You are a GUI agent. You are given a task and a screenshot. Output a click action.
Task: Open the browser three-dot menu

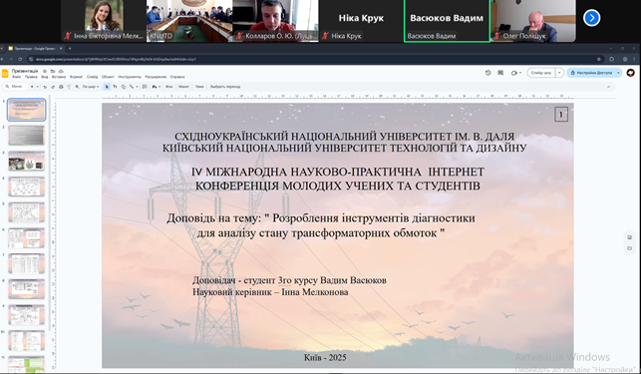click(x=634, y=59)
